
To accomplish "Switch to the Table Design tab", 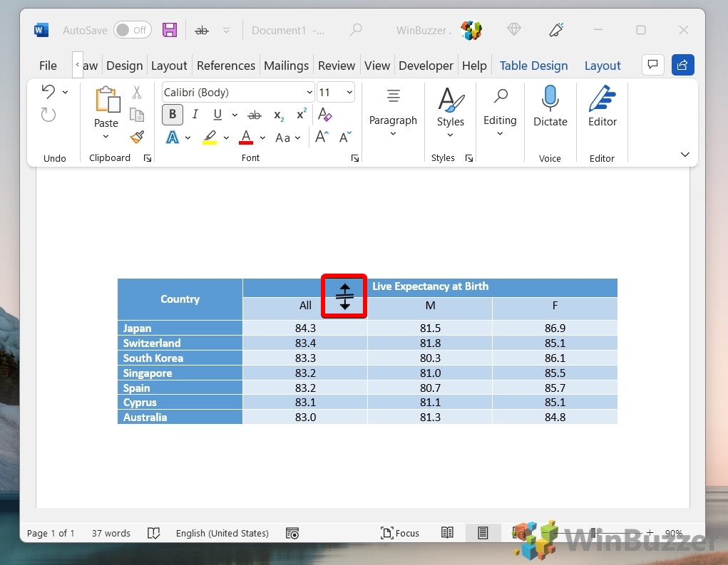I will (x=533, y=66).
